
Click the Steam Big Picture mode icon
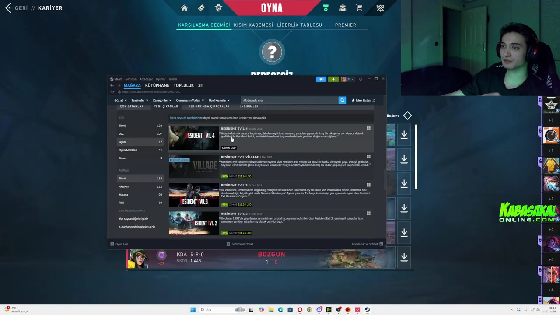(360, 79)
